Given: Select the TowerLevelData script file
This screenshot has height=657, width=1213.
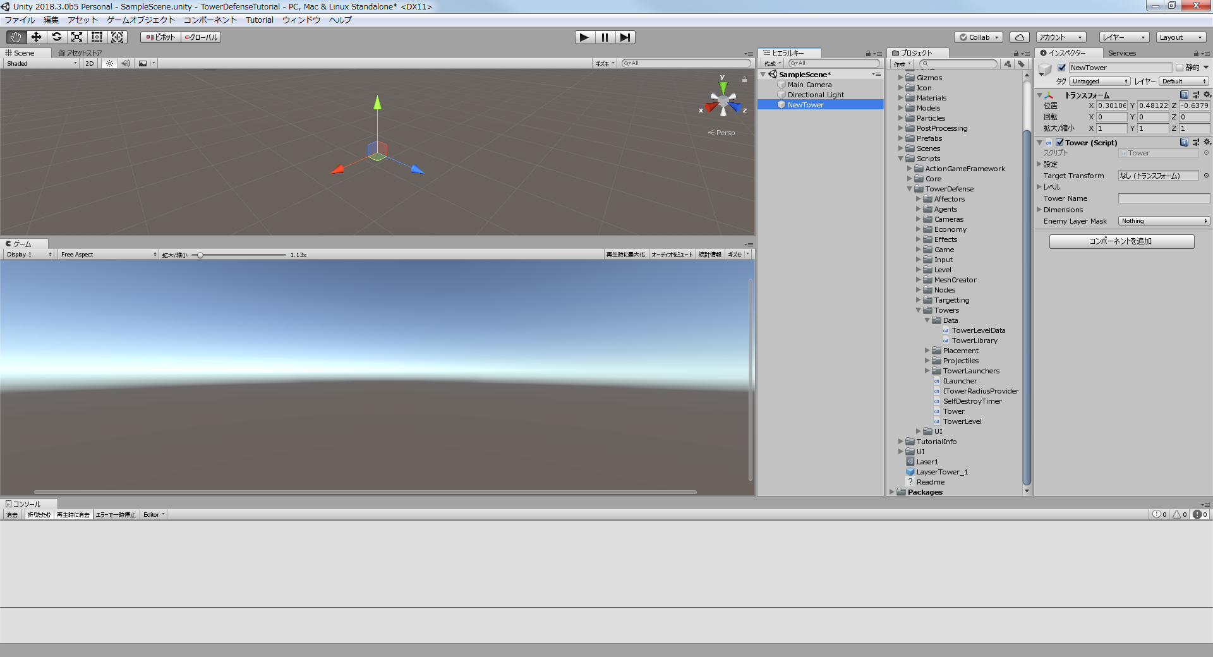Looking at the screenshot, I should 978,330.
